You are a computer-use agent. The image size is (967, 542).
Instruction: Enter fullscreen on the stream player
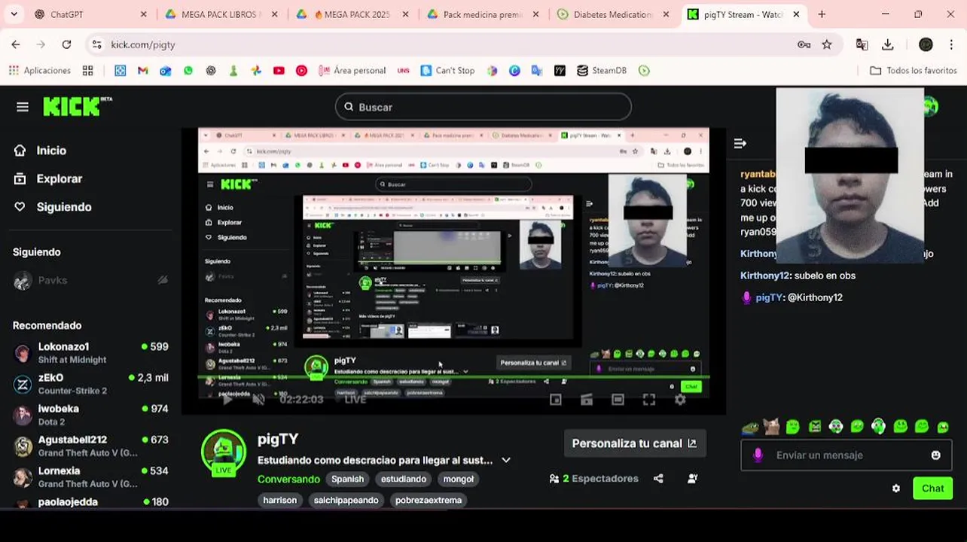[649, 400]
